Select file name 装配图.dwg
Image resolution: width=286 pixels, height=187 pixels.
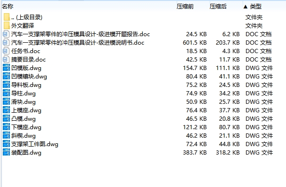pos(26,152)
